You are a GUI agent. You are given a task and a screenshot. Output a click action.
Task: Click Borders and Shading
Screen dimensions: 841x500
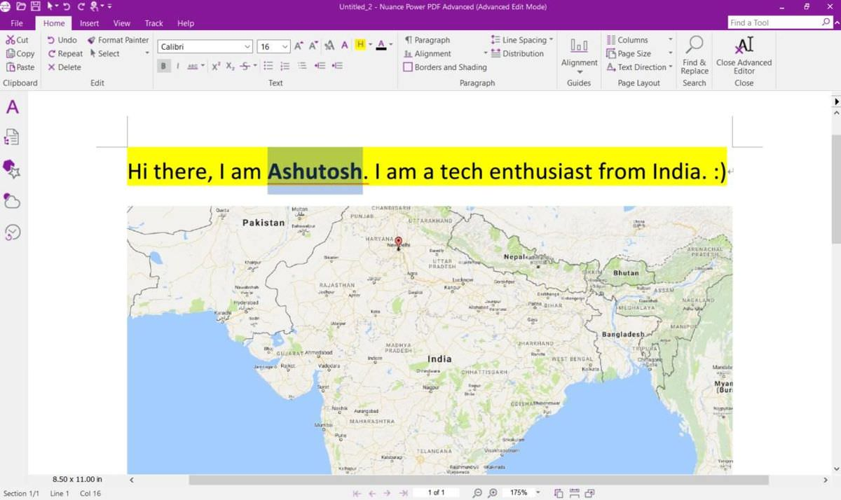tap(445, 67)
